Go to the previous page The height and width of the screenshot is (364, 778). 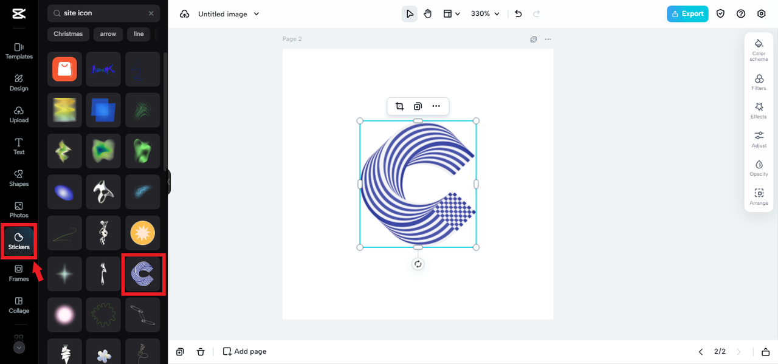coord(701,352)
